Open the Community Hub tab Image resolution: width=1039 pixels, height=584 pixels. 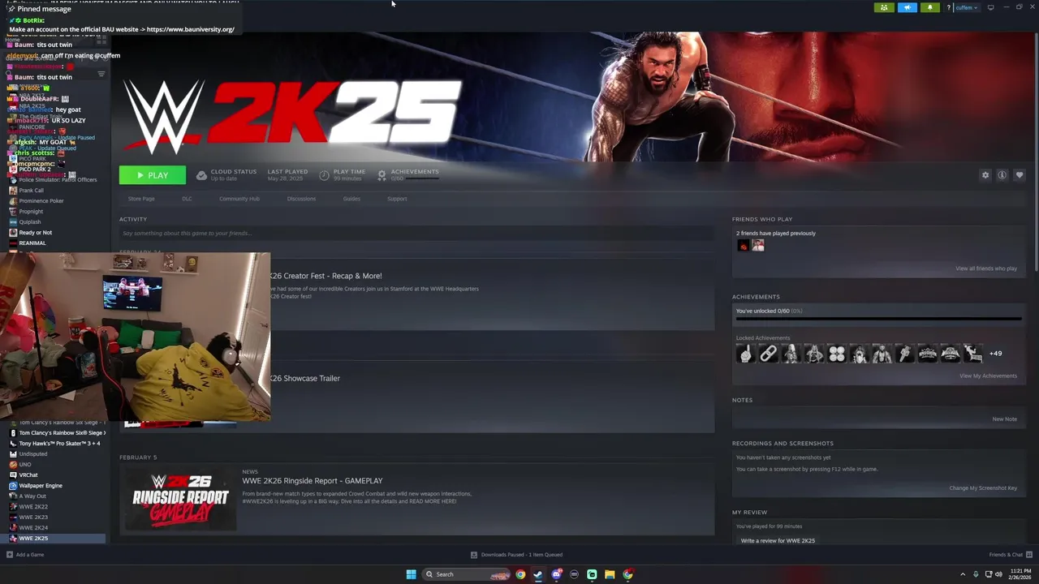tap(239, 199)
